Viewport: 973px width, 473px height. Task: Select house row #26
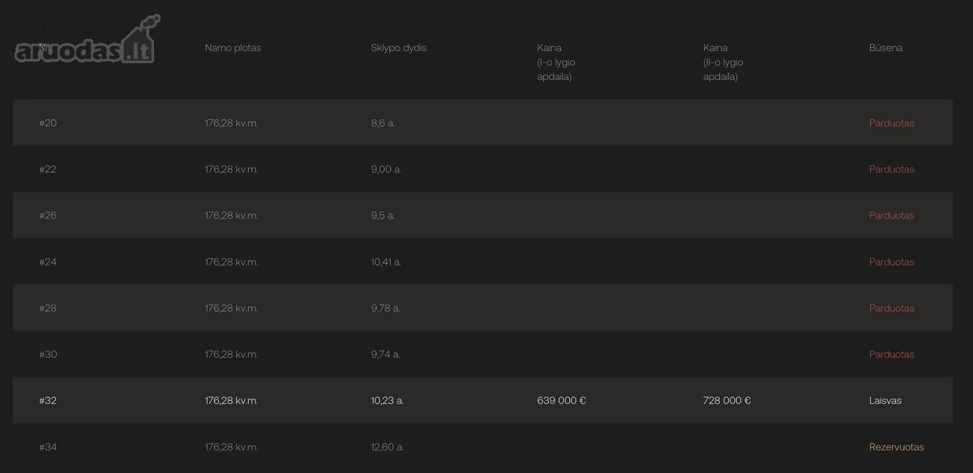[x=482, y=215]
